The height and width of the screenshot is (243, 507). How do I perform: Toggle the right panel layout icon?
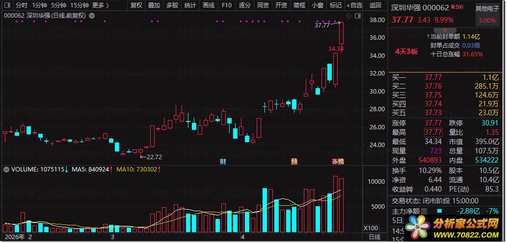[358, 16]
